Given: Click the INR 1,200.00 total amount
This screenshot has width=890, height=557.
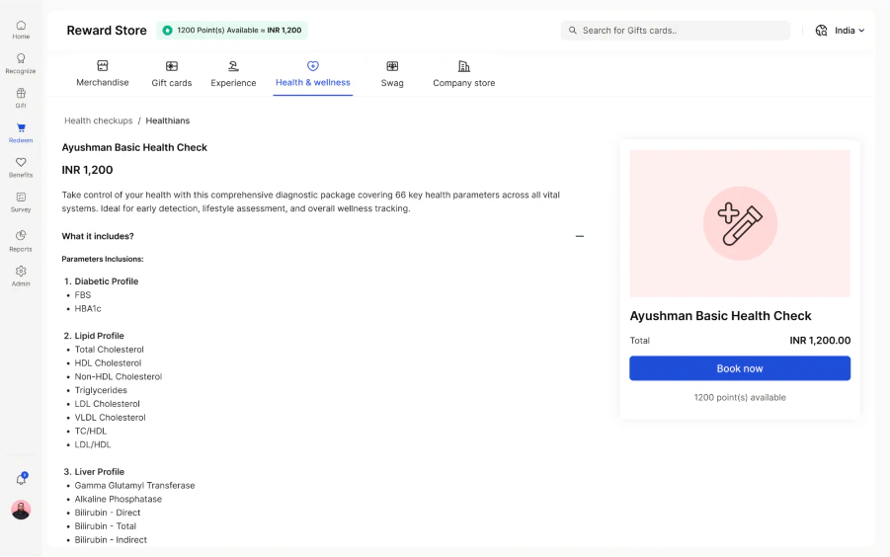Looking at the screenshot, I should (x=820, y=341).
